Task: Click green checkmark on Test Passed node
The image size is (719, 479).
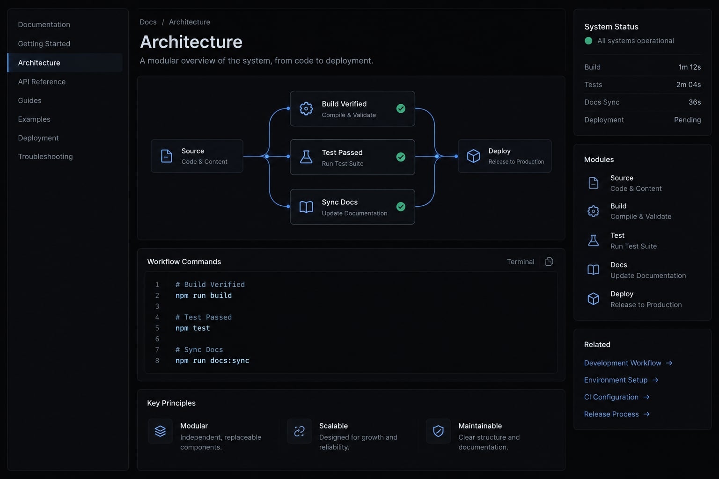Action: tap(401, 157)
